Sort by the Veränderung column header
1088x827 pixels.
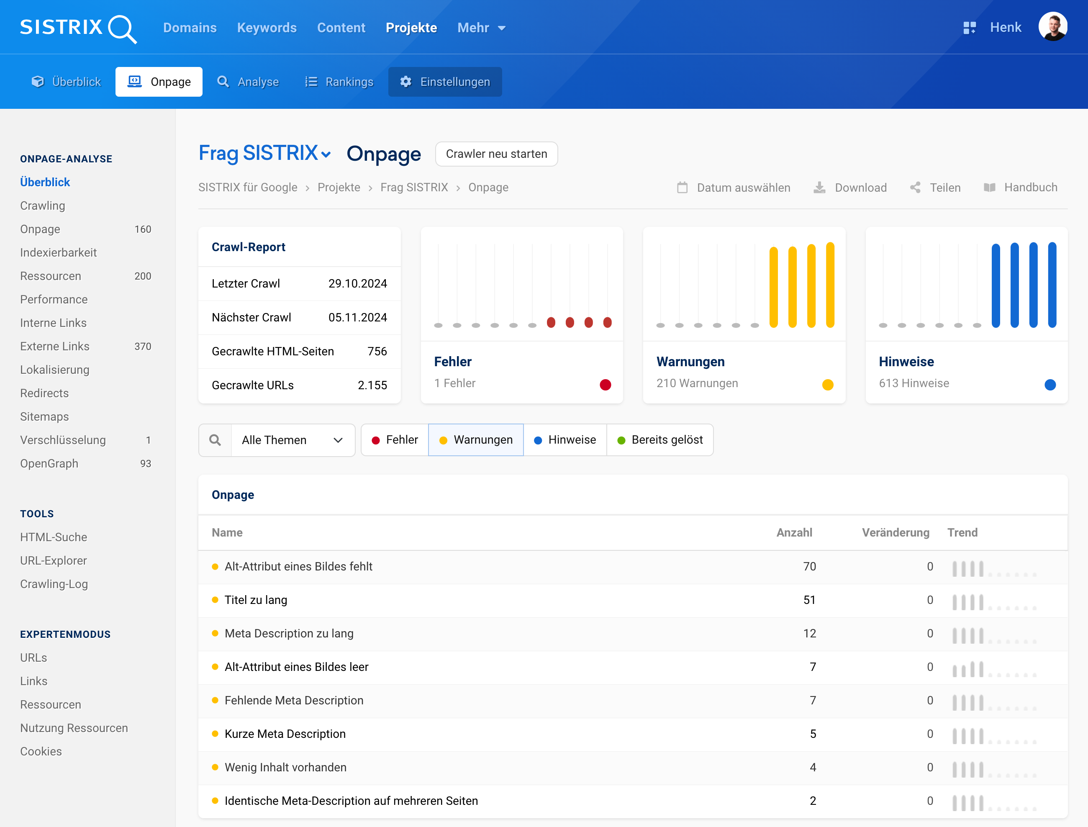(896, 533)
